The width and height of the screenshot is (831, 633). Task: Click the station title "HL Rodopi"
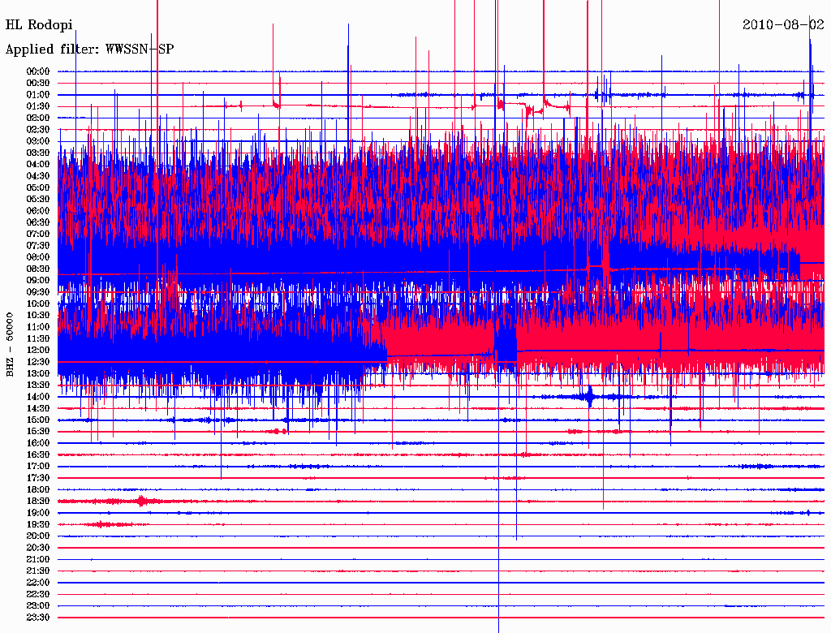tap(39, 25)
